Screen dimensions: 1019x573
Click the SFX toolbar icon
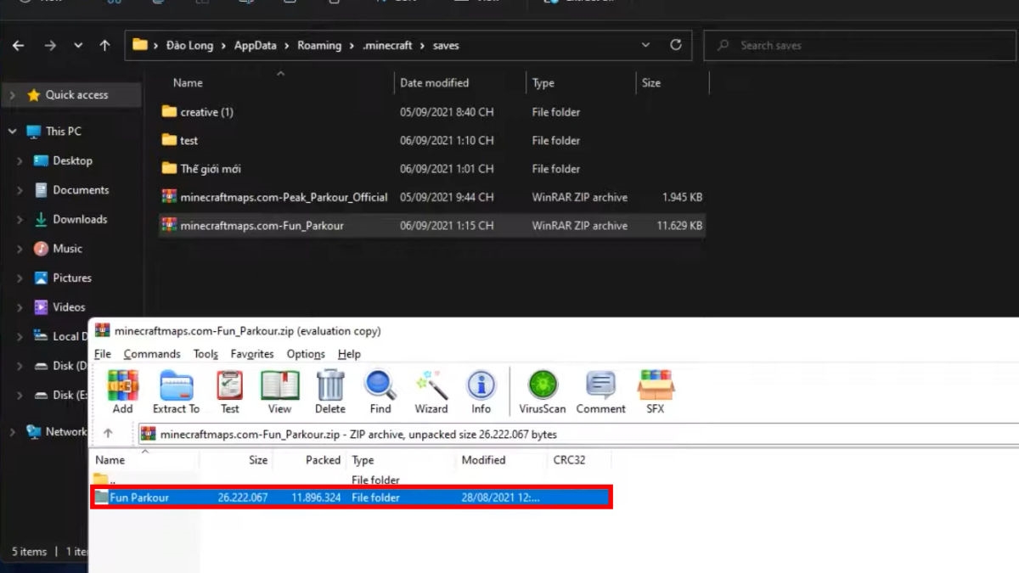655,391
